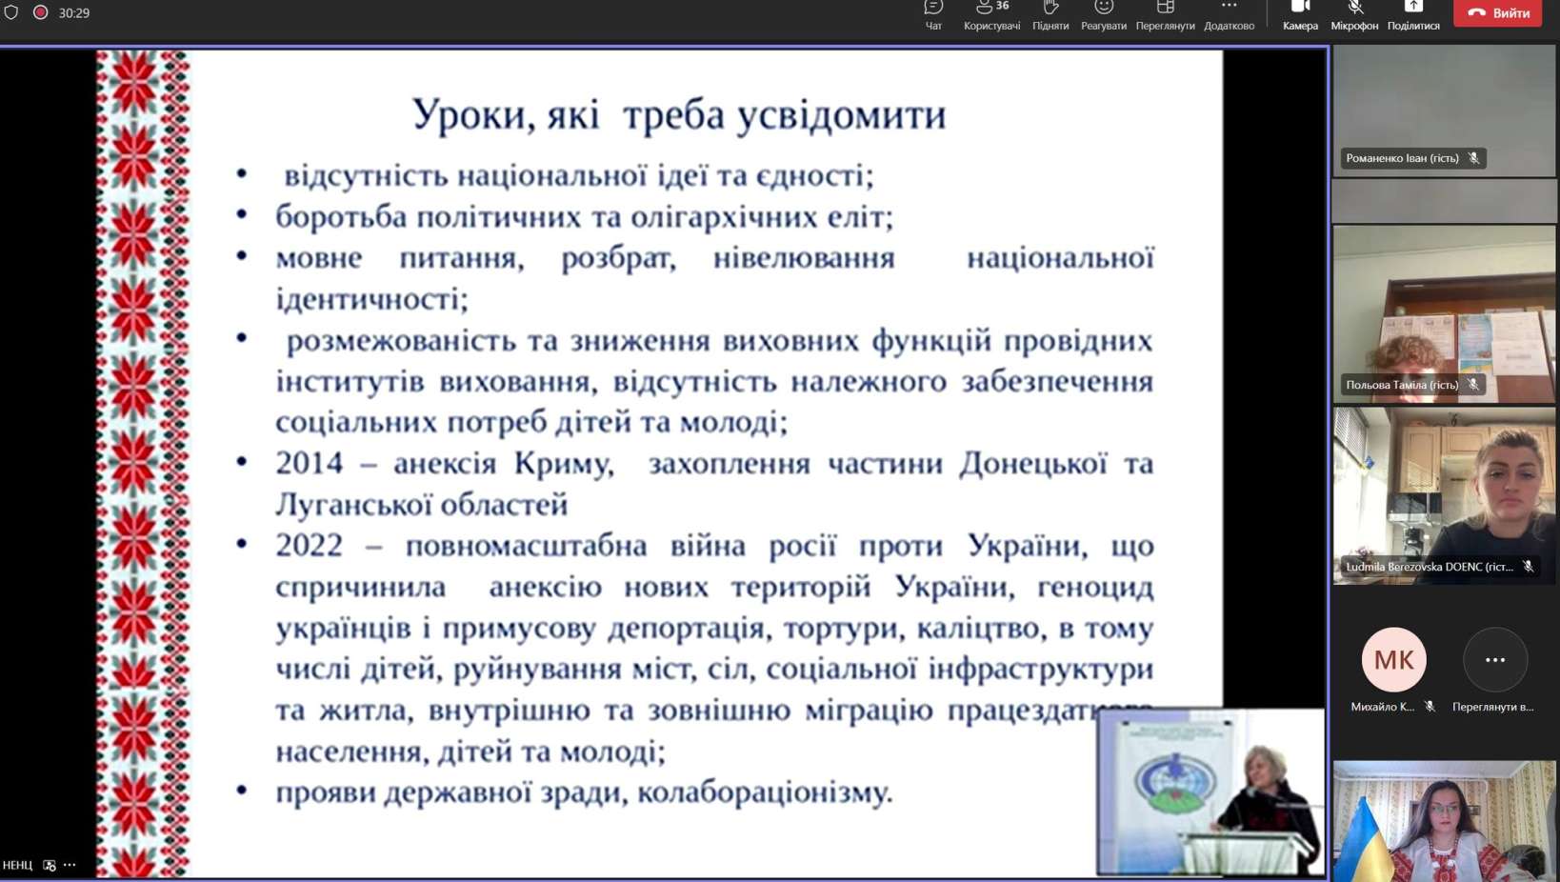1560x882 pixels.
Task: Open the Чат (chat) panel
Action: (933, 13)
